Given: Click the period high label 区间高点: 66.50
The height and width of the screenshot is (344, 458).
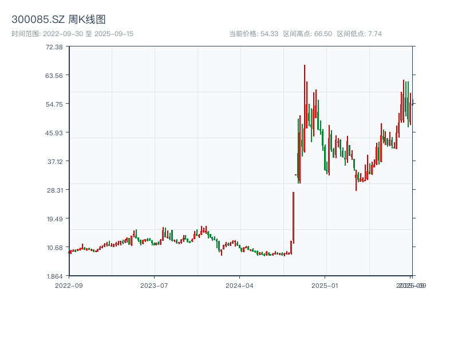Looking at the screenshot, I should click(307, 34).
